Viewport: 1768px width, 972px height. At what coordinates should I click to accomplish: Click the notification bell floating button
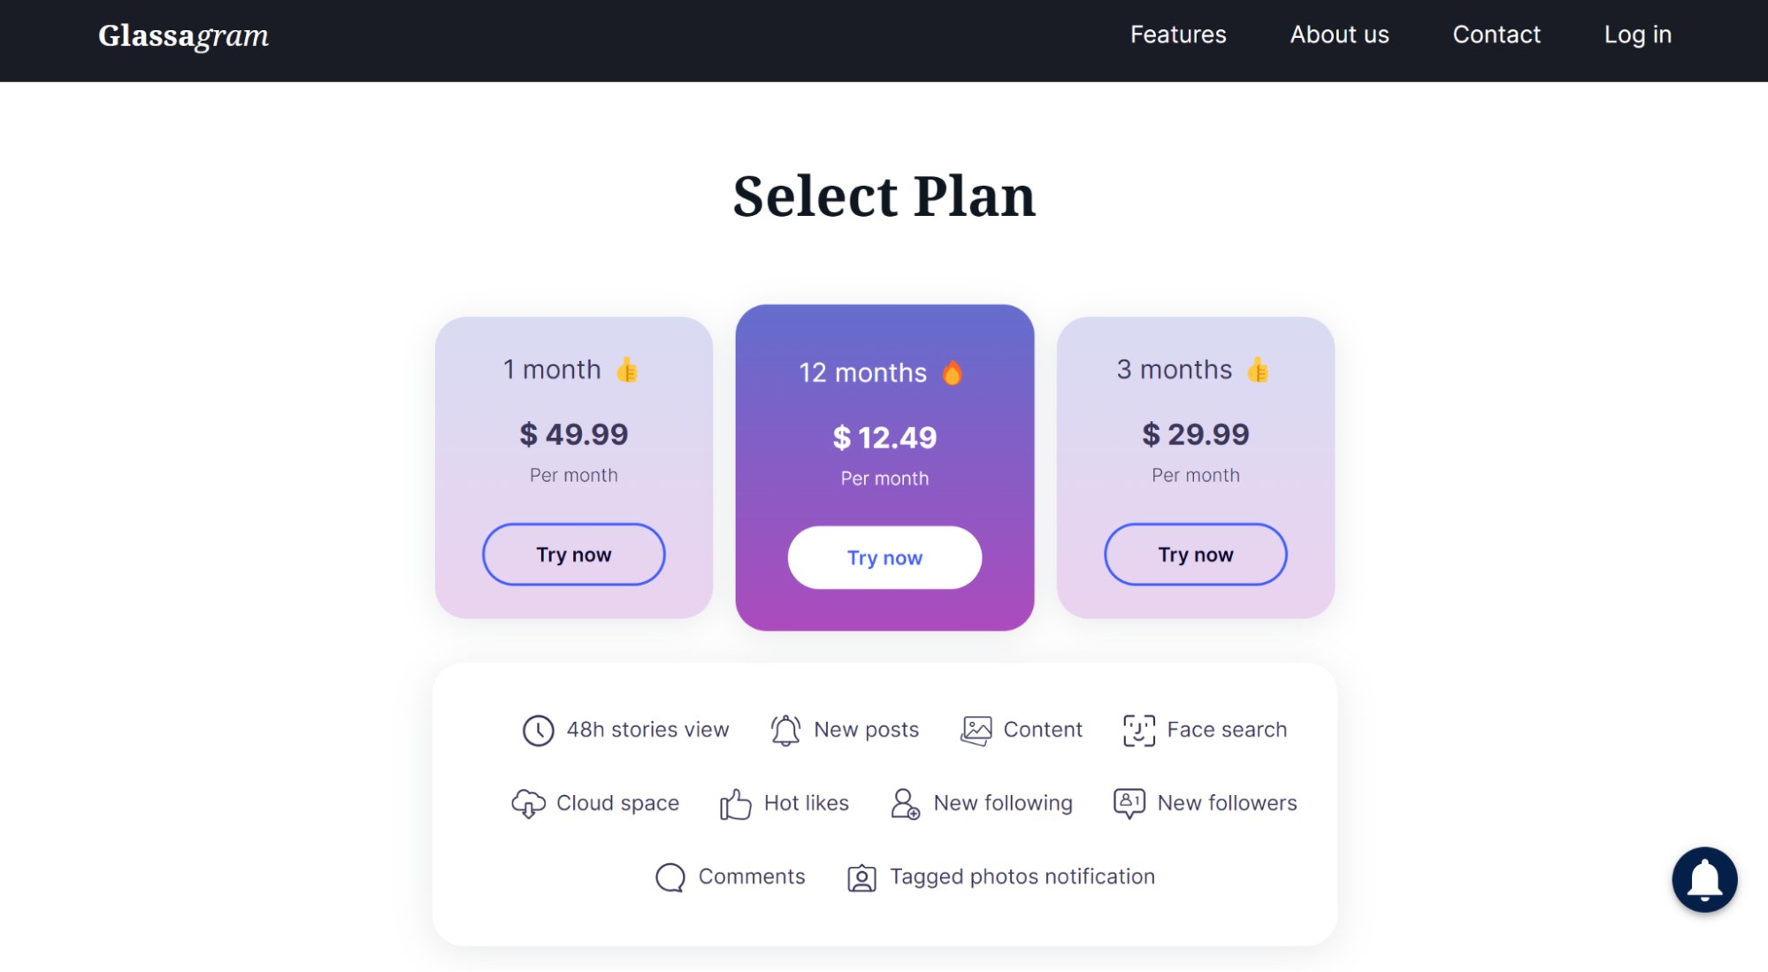(1703, 879)
